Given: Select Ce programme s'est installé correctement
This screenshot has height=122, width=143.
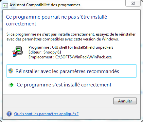Looking at the screenshot, I should click(64, 85).
